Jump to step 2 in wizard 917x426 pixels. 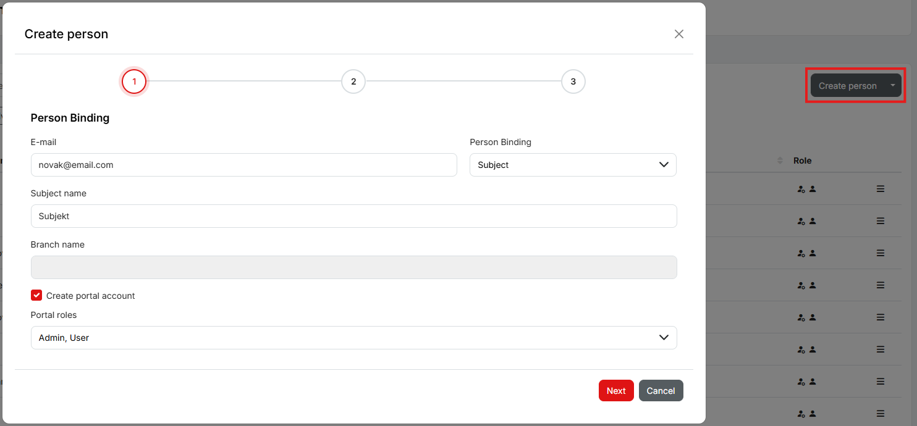pos(353,81)
